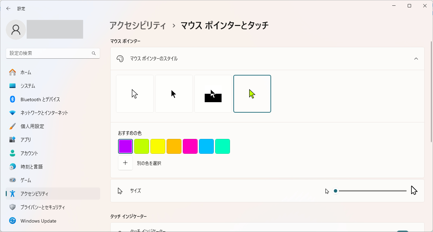This screenshot has width=433, height=232.
Task: Select the inverted mouse pointer style
Action: click(213, 93)
